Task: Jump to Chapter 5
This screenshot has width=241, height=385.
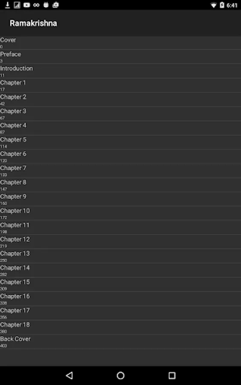Action: pyautogui.click(x=120, y=142)
